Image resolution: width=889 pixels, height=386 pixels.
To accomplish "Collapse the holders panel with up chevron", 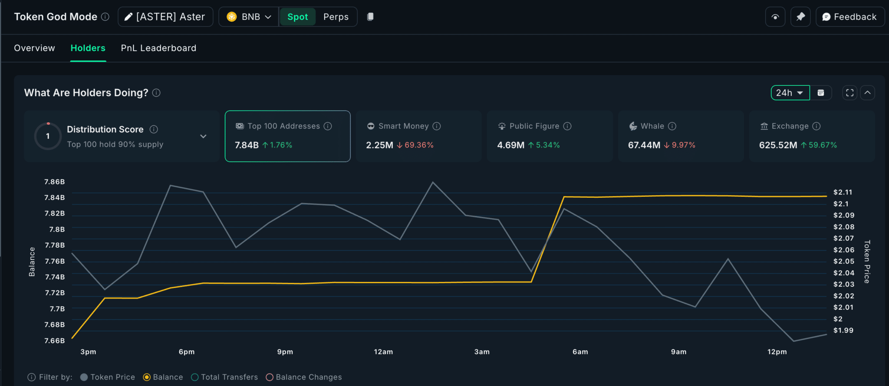I will tap(867, 93).
